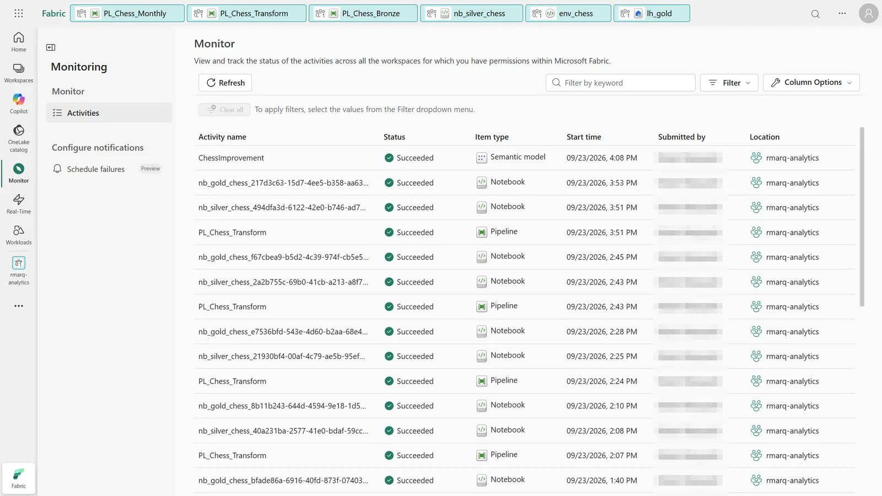The image size is (882, 496).
Task: Sort by Activity name column header
Action: (222, 137)
